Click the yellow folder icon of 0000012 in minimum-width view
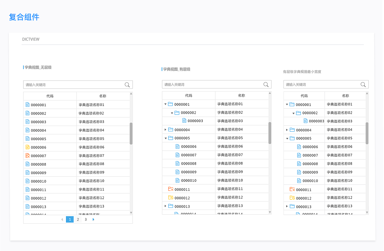This screenshot has height=251, width=384. pos(292,198)
